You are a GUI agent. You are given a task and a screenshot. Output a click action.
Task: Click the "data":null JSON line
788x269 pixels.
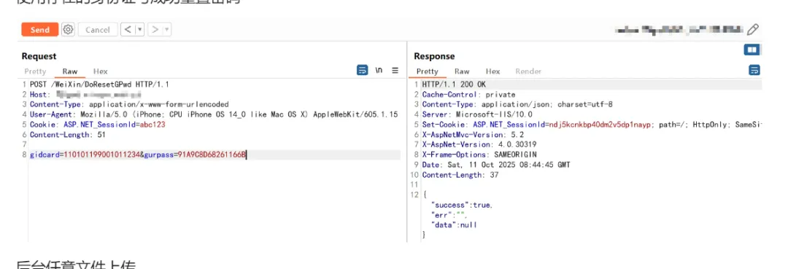coord(454,225)
